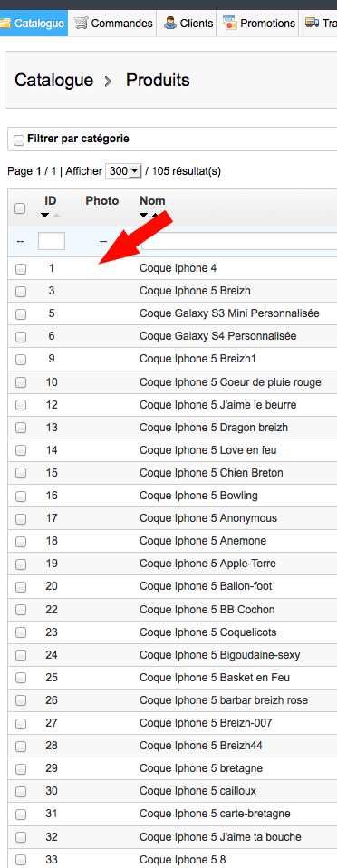337x868 pixels.
Task: Sort ID column descending arrow
Action: tap(44, 216)
